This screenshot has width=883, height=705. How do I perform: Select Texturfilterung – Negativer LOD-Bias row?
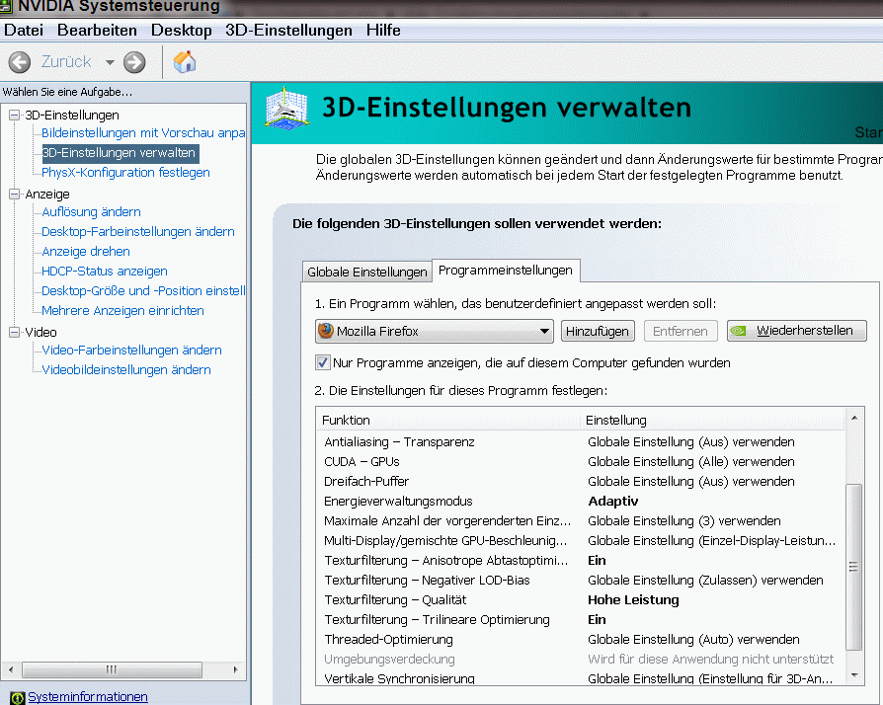click(x=580, y=580)
